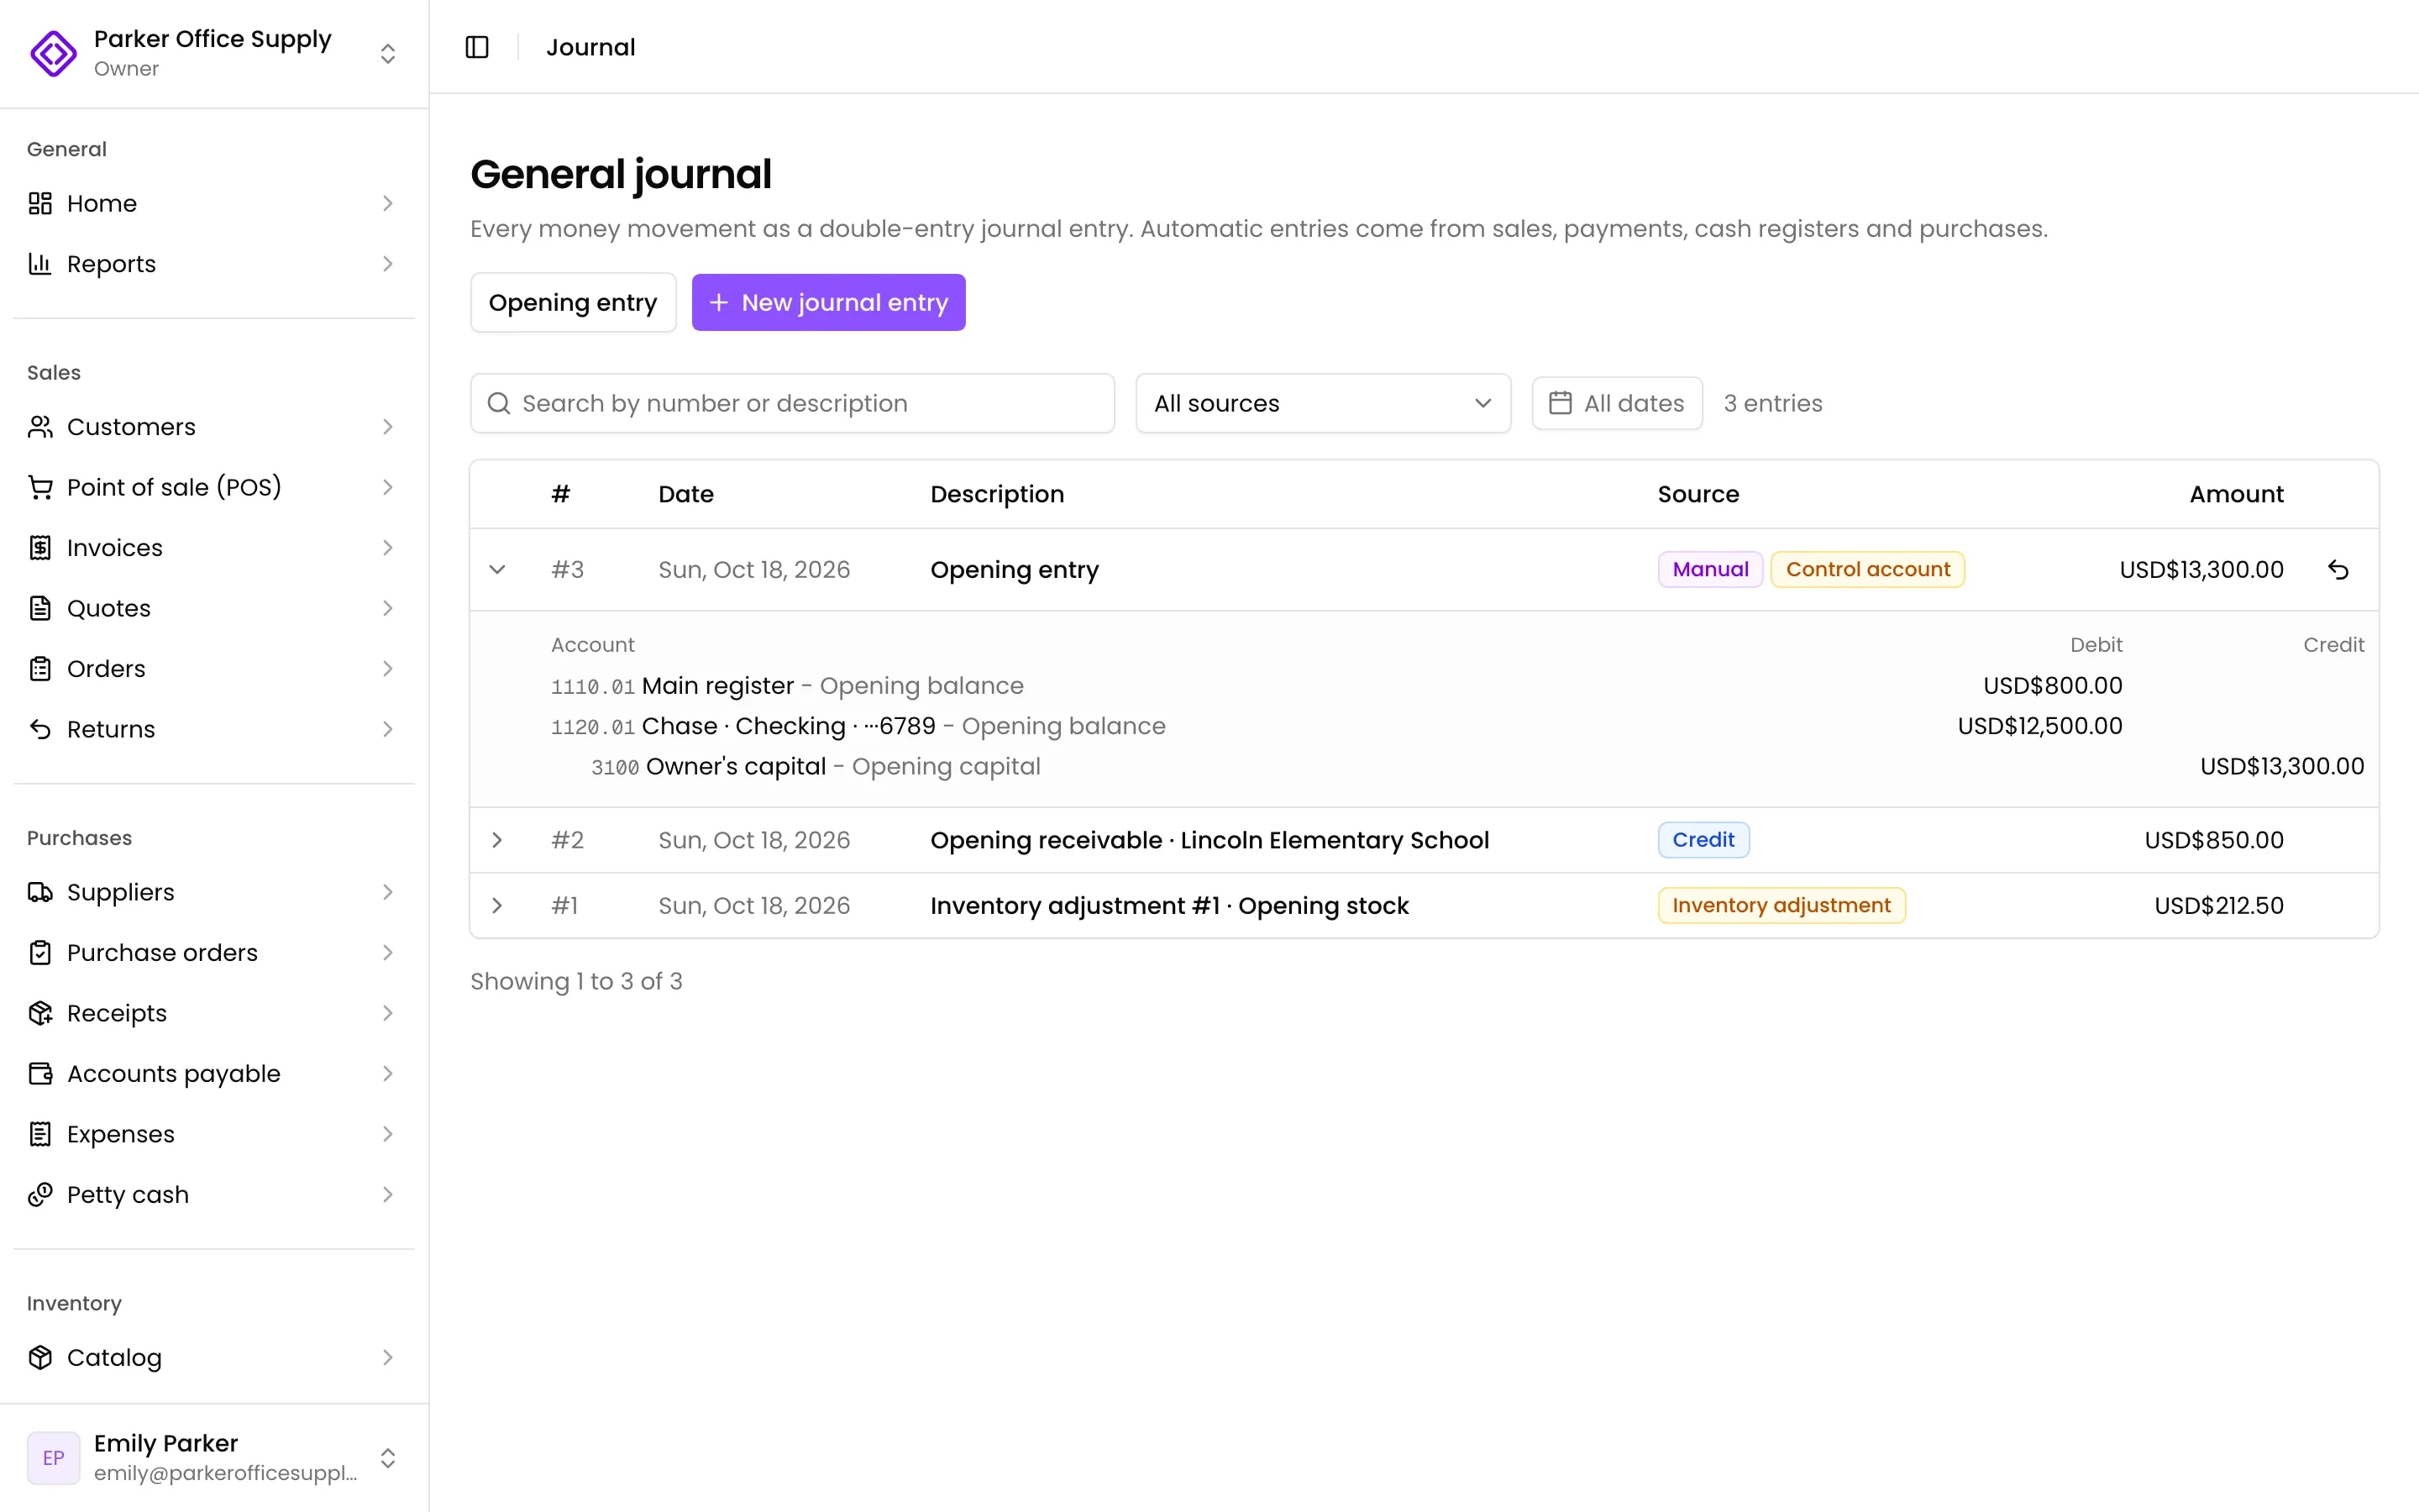The image size is (2419, 1512).
Task: Open the All dates filter
Action: [1616, 403]
